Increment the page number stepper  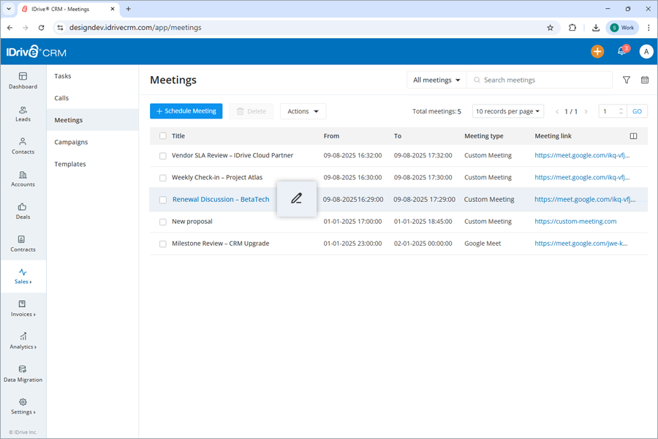click(x=621, y=108)
